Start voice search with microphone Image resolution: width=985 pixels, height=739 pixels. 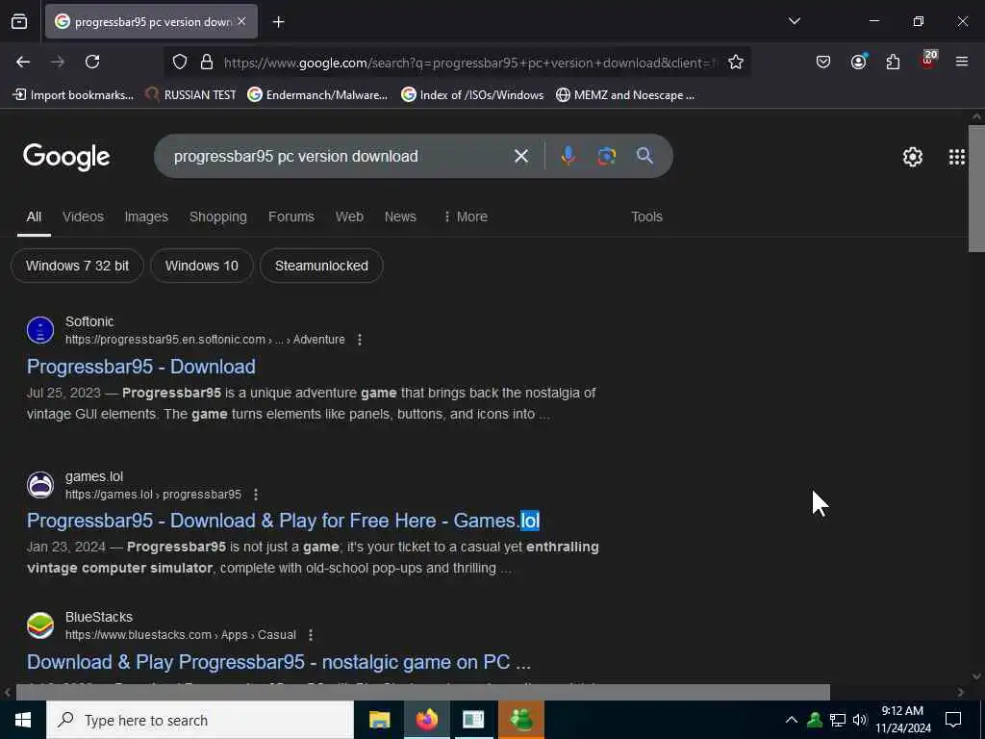point(568,156)
